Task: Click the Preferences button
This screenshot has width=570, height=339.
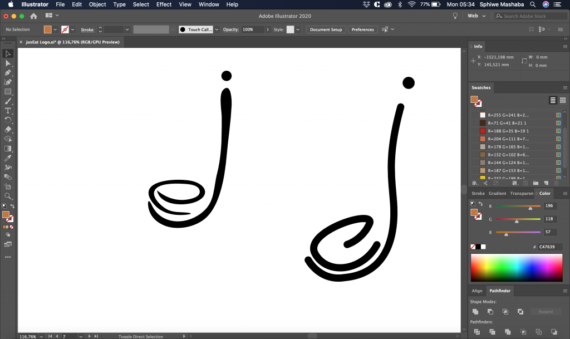Action: (x=362, y=30)
